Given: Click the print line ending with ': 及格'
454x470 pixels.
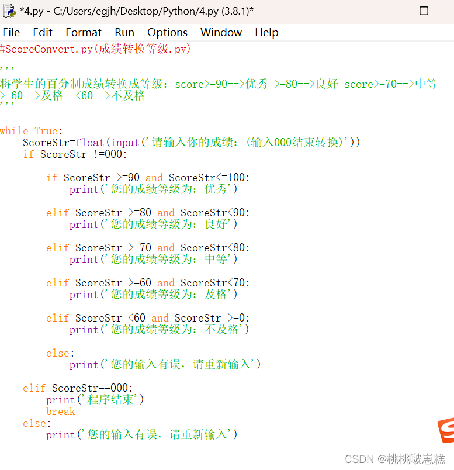Looking at the screenshot, I should pyautogui.click(x=154, y=295).
